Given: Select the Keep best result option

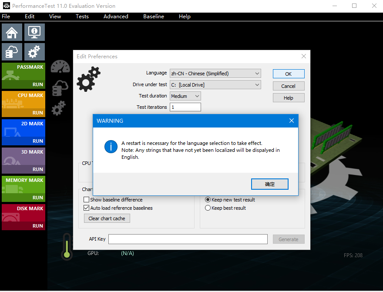Looking at the screenshot, I should point(208,208).
